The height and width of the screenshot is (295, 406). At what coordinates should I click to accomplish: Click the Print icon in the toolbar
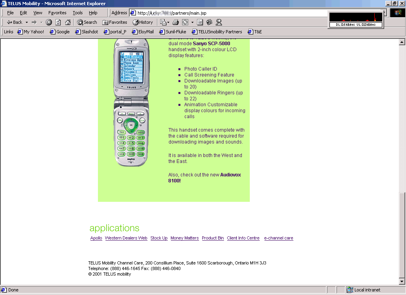point(176,22)
